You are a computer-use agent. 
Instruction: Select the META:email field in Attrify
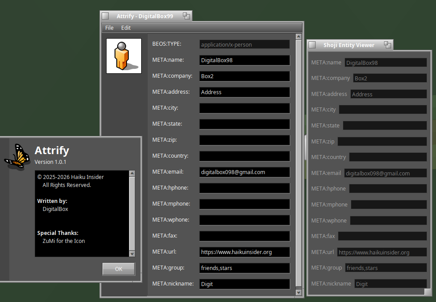(244, 172)
